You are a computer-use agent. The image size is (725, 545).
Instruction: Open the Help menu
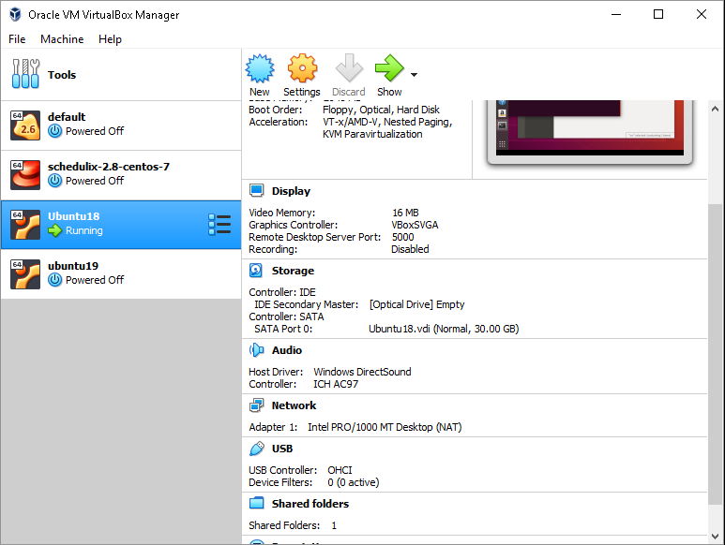click(110, 39)
